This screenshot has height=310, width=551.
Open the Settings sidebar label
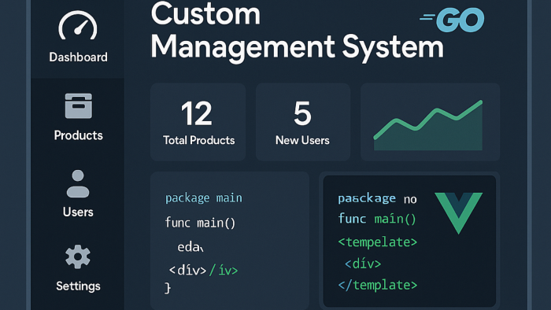tap(78, 286)
